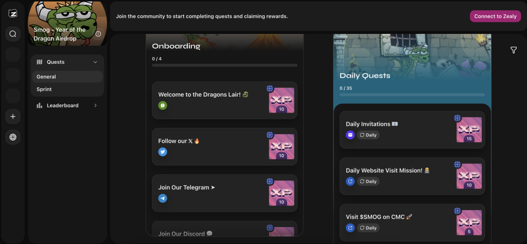Collapse the Quests section chevron
The height and width of the screenshot is (244, 527).
[x=95, y=62]
